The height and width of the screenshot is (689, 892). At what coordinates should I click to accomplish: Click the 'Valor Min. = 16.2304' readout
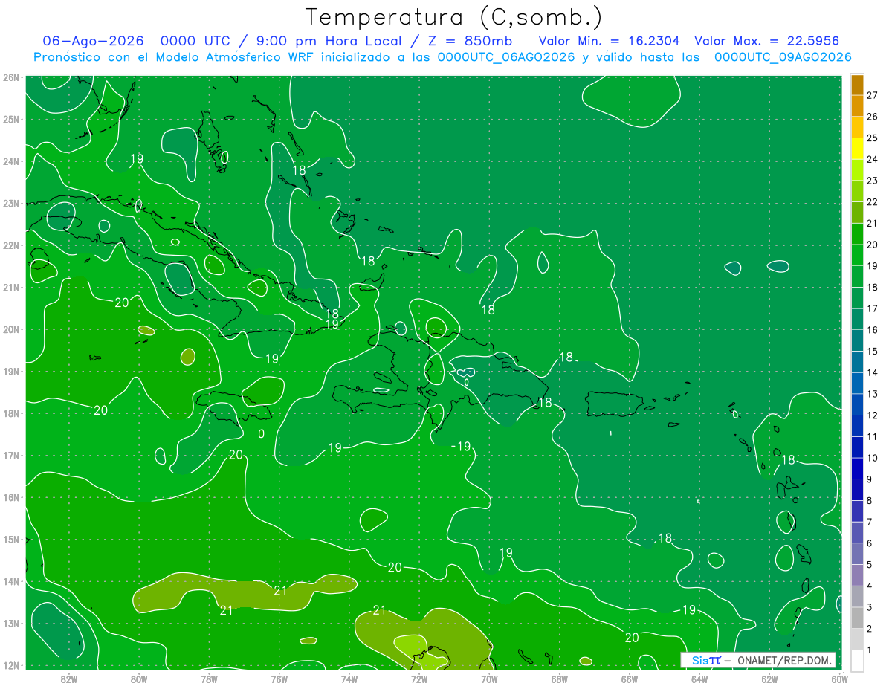[x=609, y=41]
